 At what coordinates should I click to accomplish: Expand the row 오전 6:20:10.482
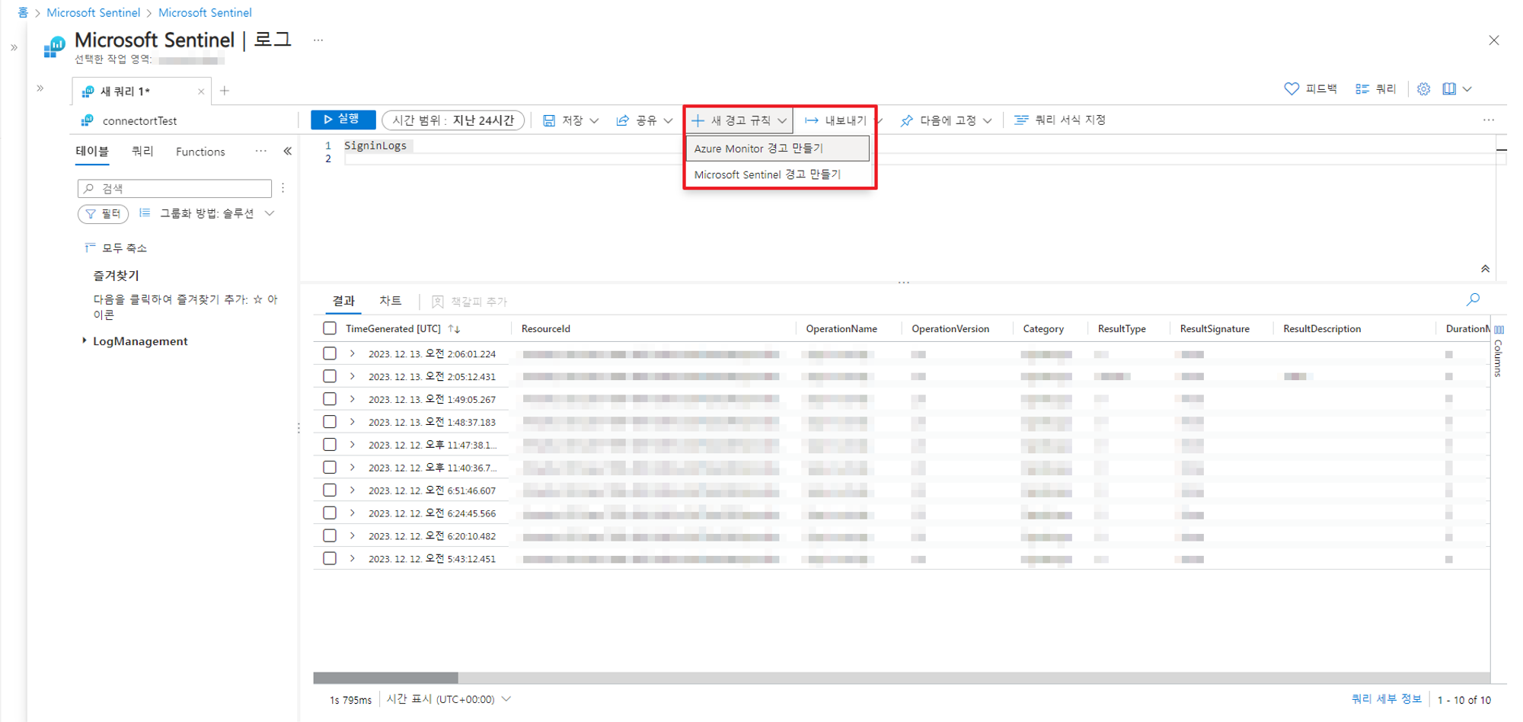(x=353, y=536)
